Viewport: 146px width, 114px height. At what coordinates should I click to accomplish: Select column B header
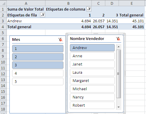pyautogui.click(x=68, y=3)
